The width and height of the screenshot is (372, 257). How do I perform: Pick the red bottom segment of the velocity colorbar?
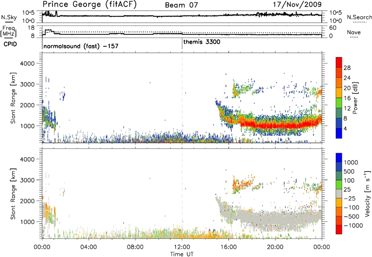[x=339, y=230]
